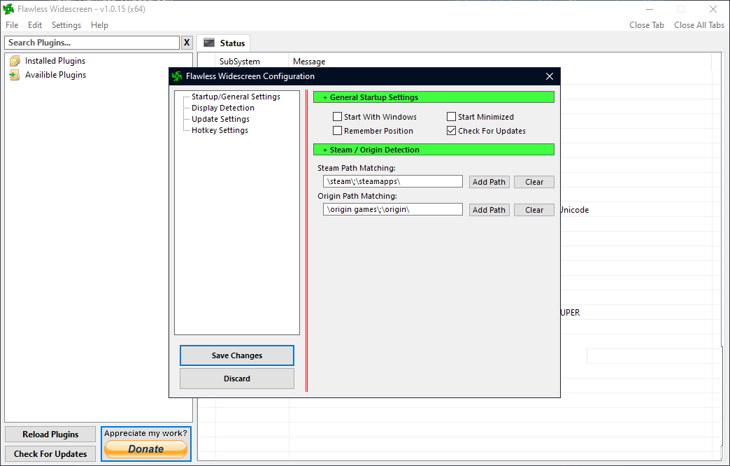Image resolution: width=730 pixels, height=466 pixels.
Task: Click the Message column header
Action: tap(309, 61)
